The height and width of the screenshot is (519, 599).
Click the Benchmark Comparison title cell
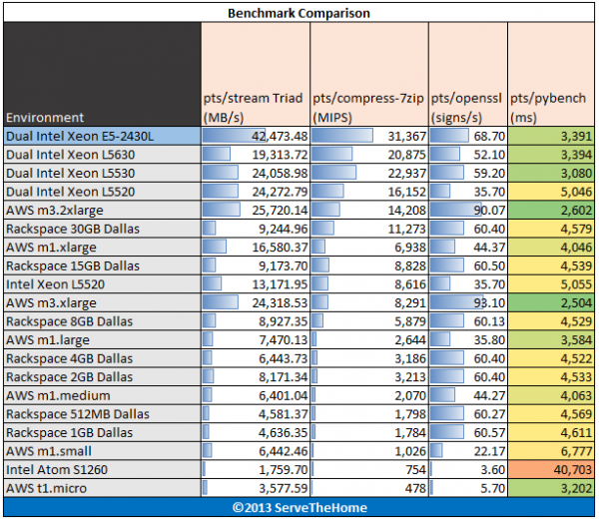[x=299, y=13]
